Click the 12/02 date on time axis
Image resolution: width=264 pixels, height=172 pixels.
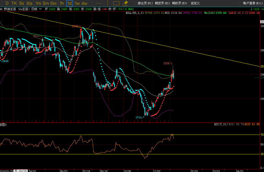tap(157, 171)
